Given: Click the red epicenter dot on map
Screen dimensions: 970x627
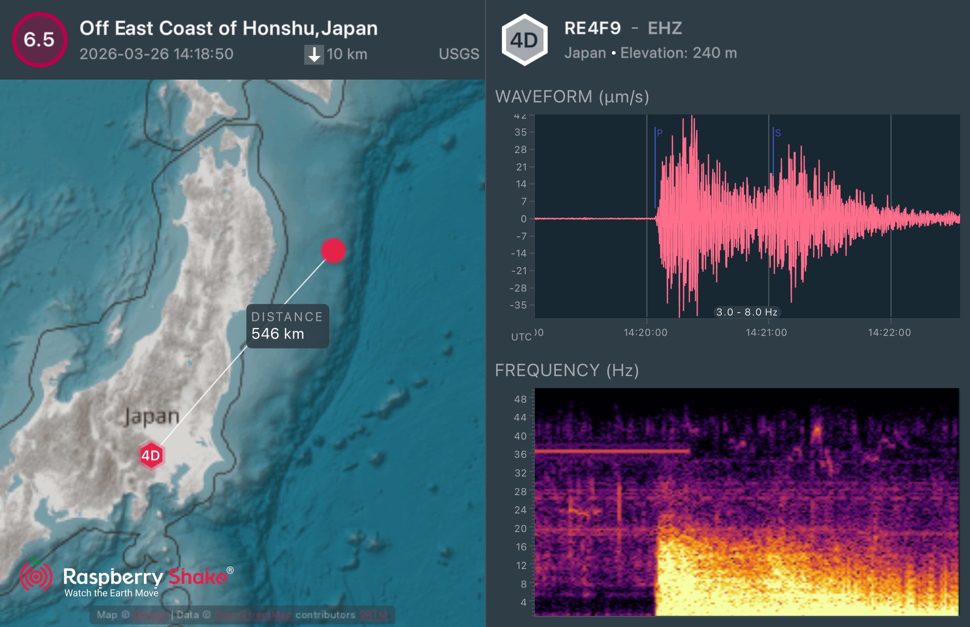Looking at the screenshot, I should [x=333, y=250].
